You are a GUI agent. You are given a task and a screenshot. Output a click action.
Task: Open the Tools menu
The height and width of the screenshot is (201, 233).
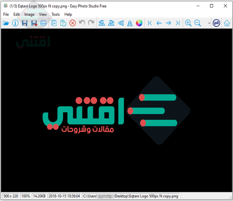pyautogui.click(x=56, y=14)
